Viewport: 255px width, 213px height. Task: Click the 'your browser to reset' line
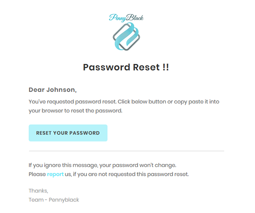[76, 111]
